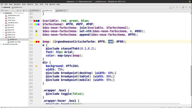This screenshot has height=108, width=192.
Task: Close the site.html tab
Action: [x=40, y=11]
